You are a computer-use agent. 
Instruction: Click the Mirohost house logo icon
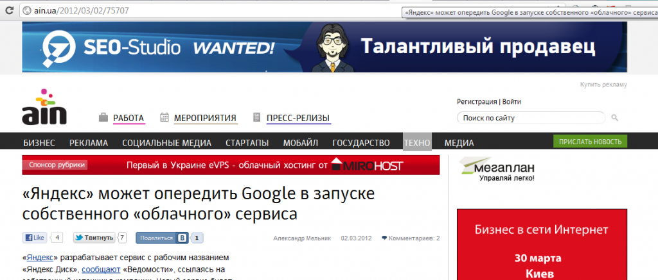[337, 164]
